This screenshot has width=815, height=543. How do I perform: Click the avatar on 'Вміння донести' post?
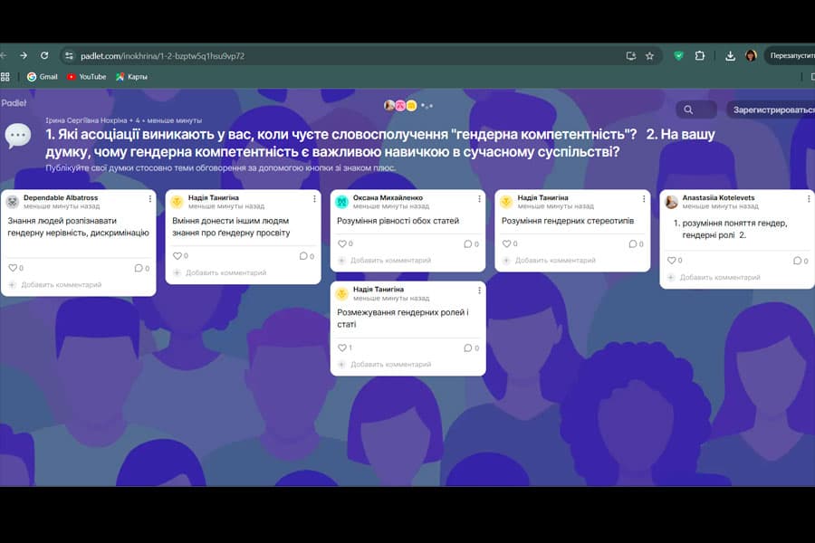177,202
